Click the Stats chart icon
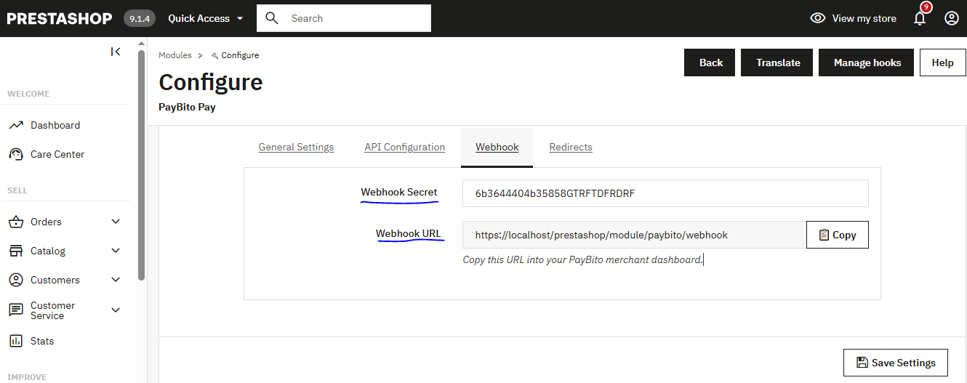 16,341
